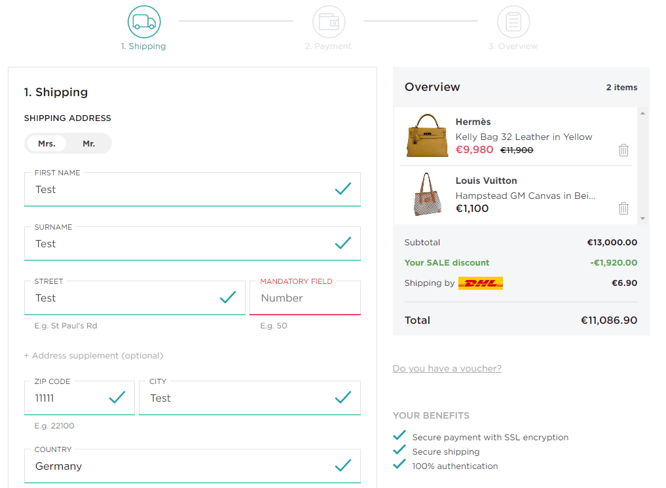The width and height of the screenshot is (666, 488).
Task: Click the Subtotal €13,000.00 amount
Action: point(612,242)
